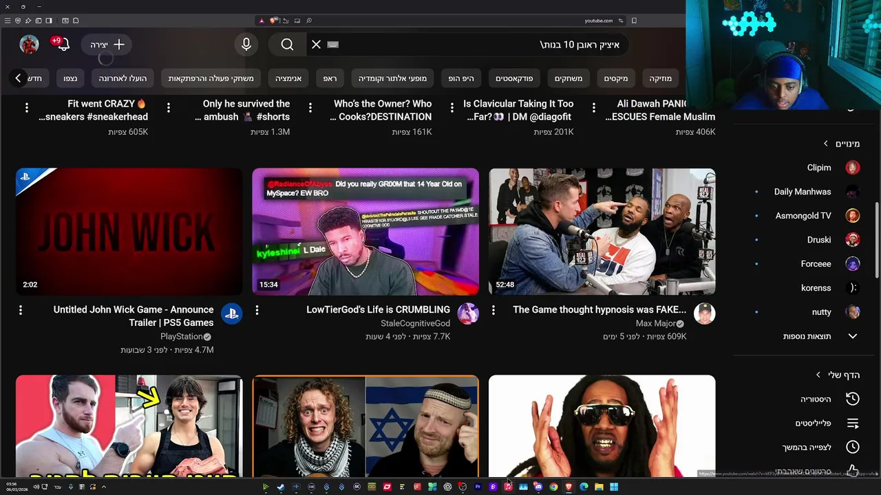Open options for Fit went CRAZY short
The height and width of the screenshot is (495, 881).
pos(27,107)
